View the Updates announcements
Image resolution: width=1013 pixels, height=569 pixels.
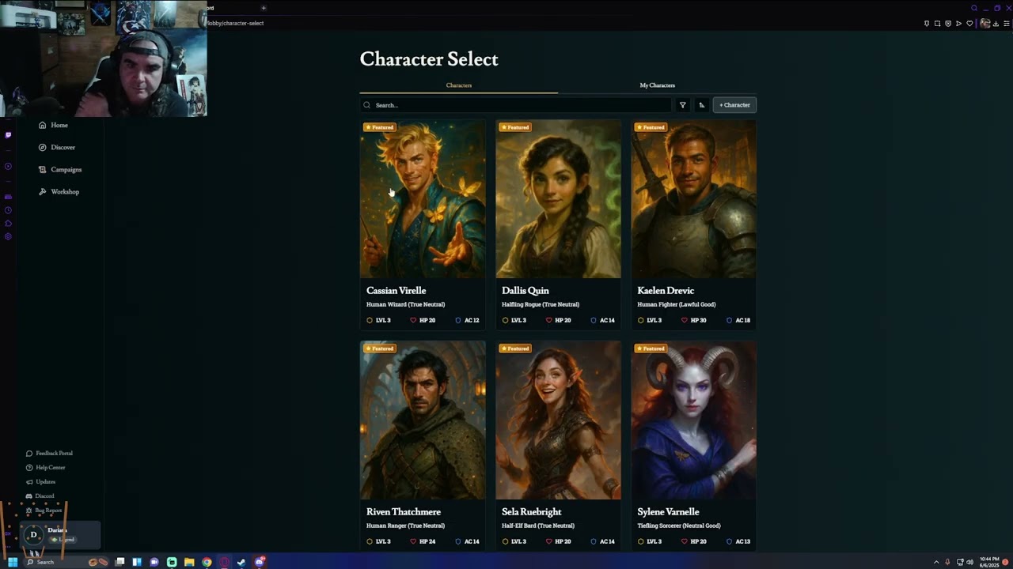[x=40, y=481]
